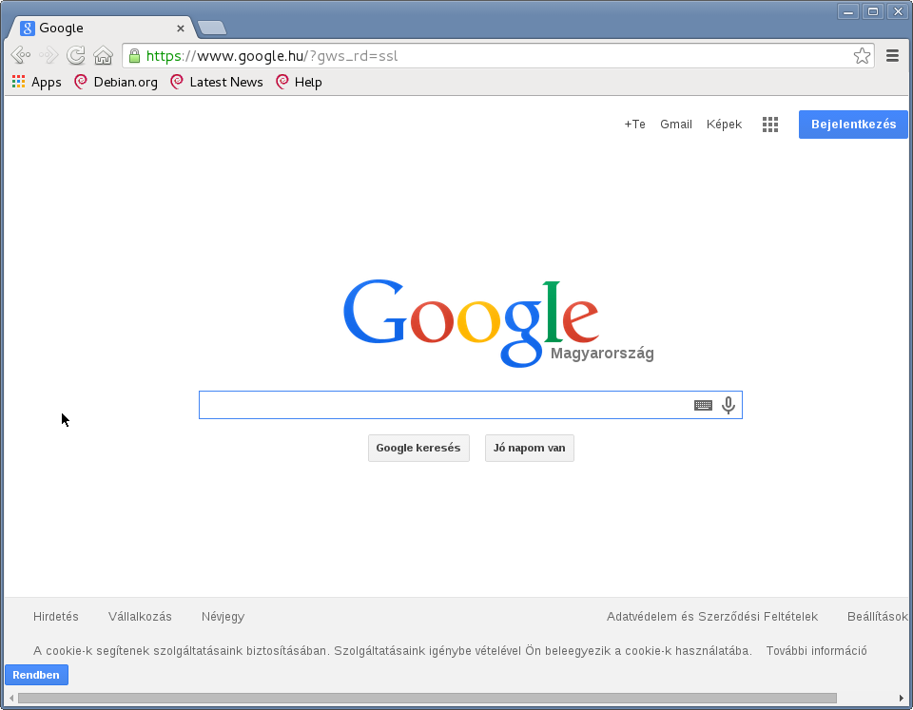The height and width of the screenshot is (710, 913).
Task: Minimize the browser window
Action: pyautogui.click(x=848, y=11)
